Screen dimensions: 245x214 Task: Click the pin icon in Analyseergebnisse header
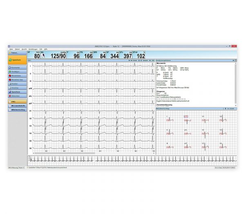tap(233, 60)
